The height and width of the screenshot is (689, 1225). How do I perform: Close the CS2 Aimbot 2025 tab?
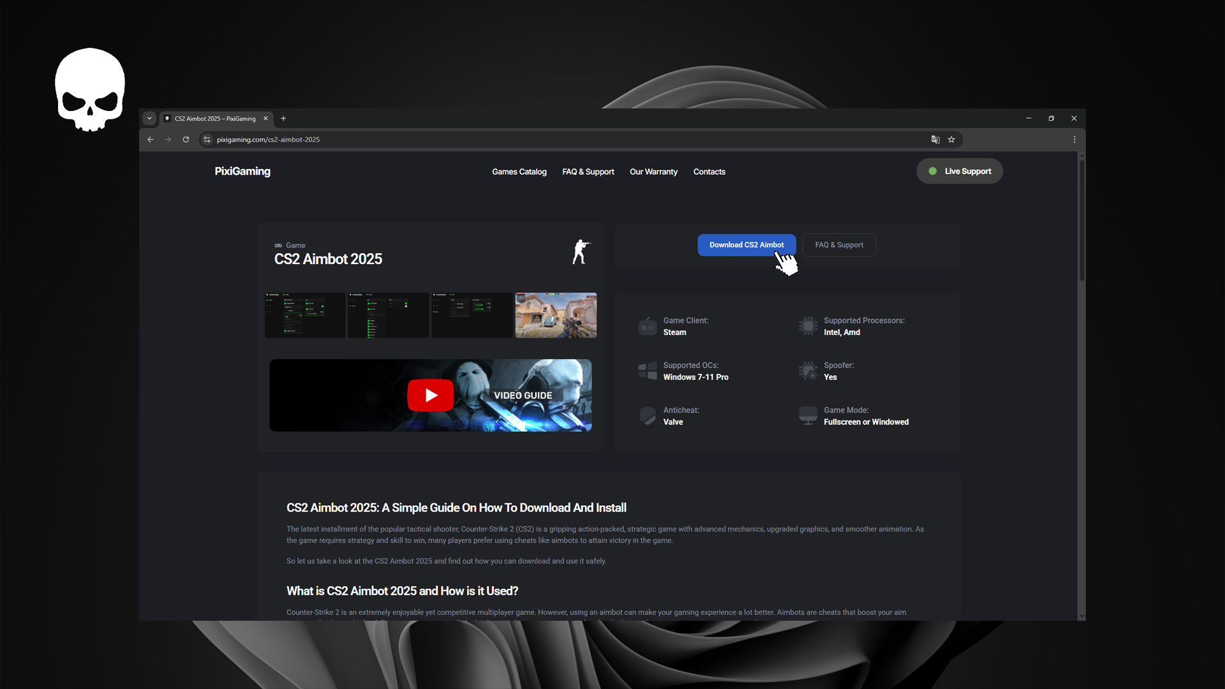click(x=265, y=119)
